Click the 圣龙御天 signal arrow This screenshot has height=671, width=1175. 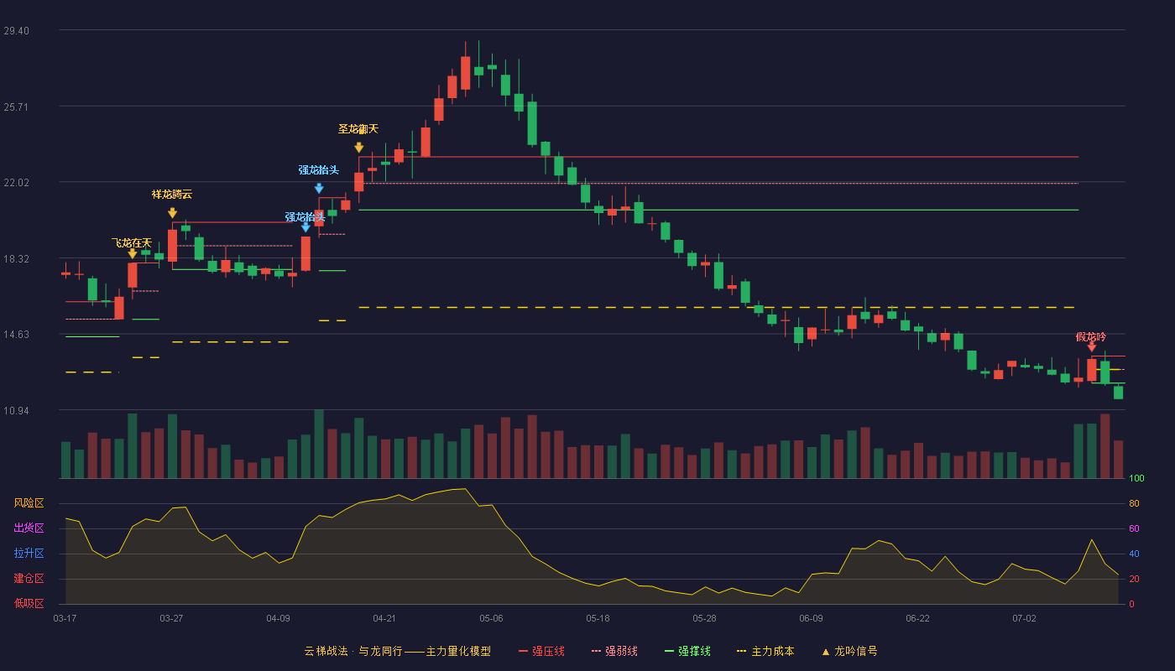[x=359, y=148]
